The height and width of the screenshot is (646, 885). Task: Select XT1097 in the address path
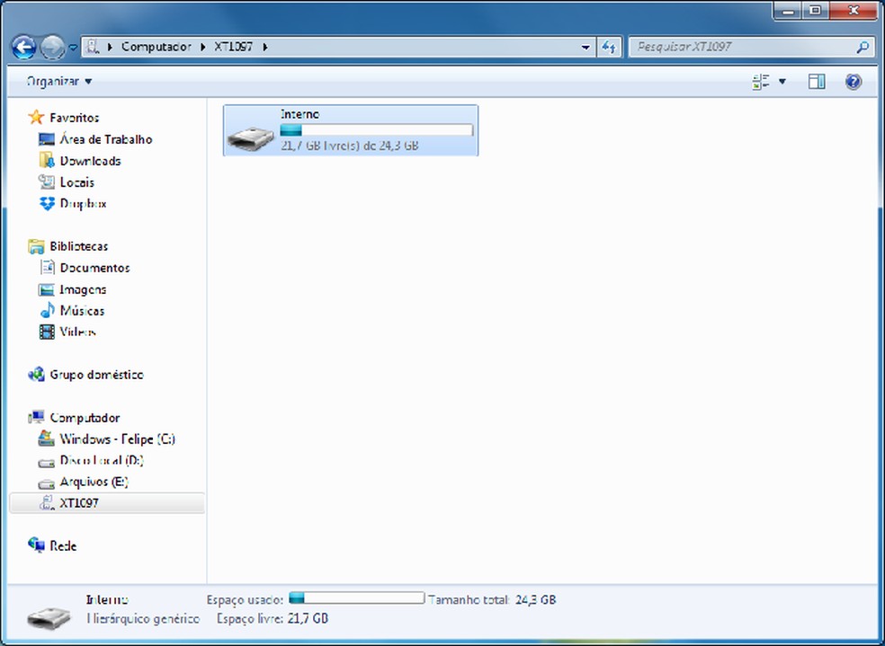tap(233, 47)
